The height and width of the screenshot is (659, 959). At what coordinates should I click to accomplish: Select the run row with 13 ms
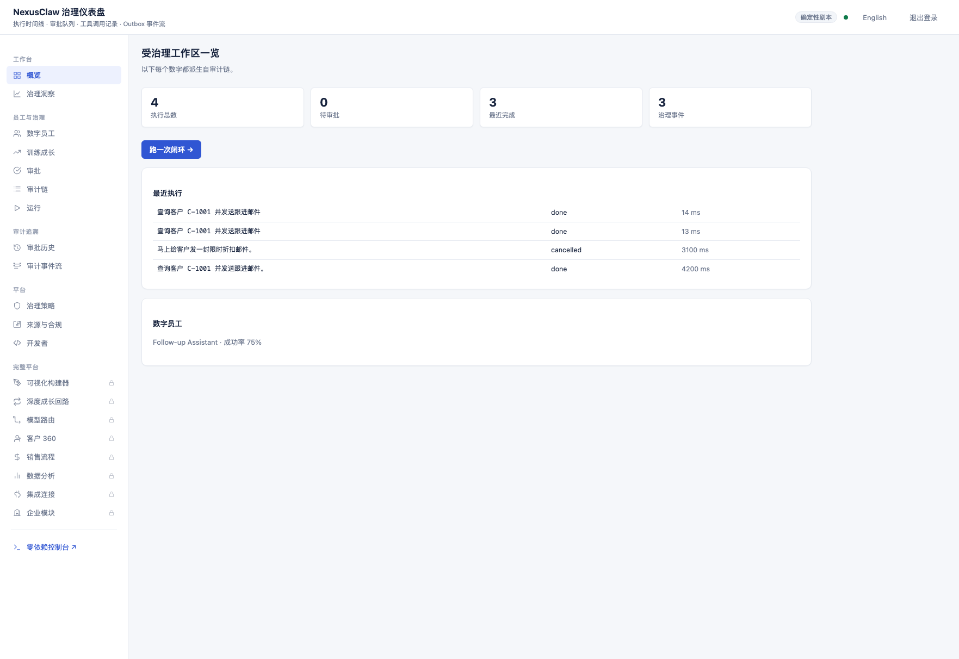click(x=477, y=231)
